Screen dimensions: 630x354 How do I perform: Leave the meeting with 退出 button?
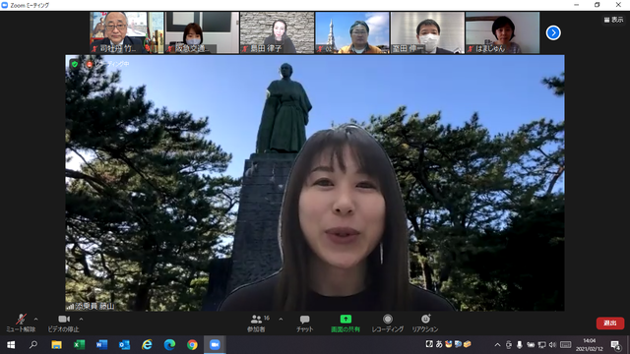[x=610, y=324]
